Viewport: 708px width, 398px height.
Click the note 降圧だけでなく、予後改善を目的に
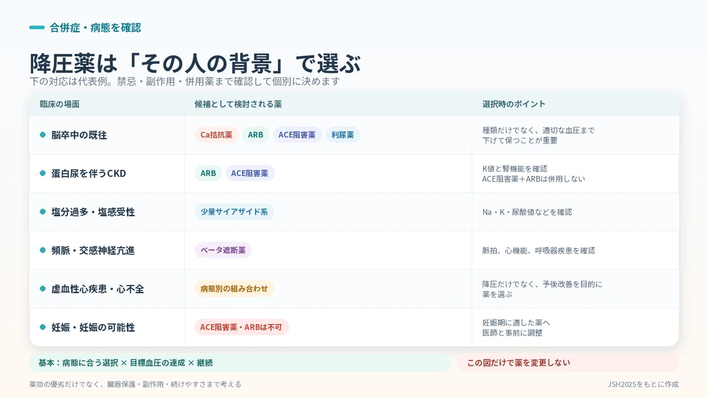(542, 284)
